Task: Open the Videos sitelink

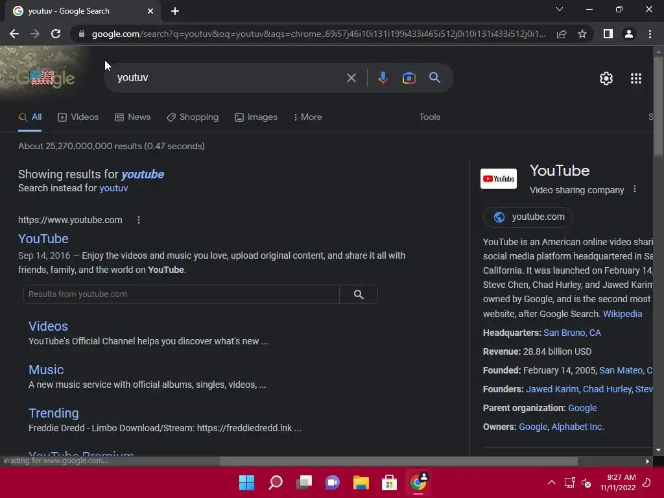Action: 48,327
